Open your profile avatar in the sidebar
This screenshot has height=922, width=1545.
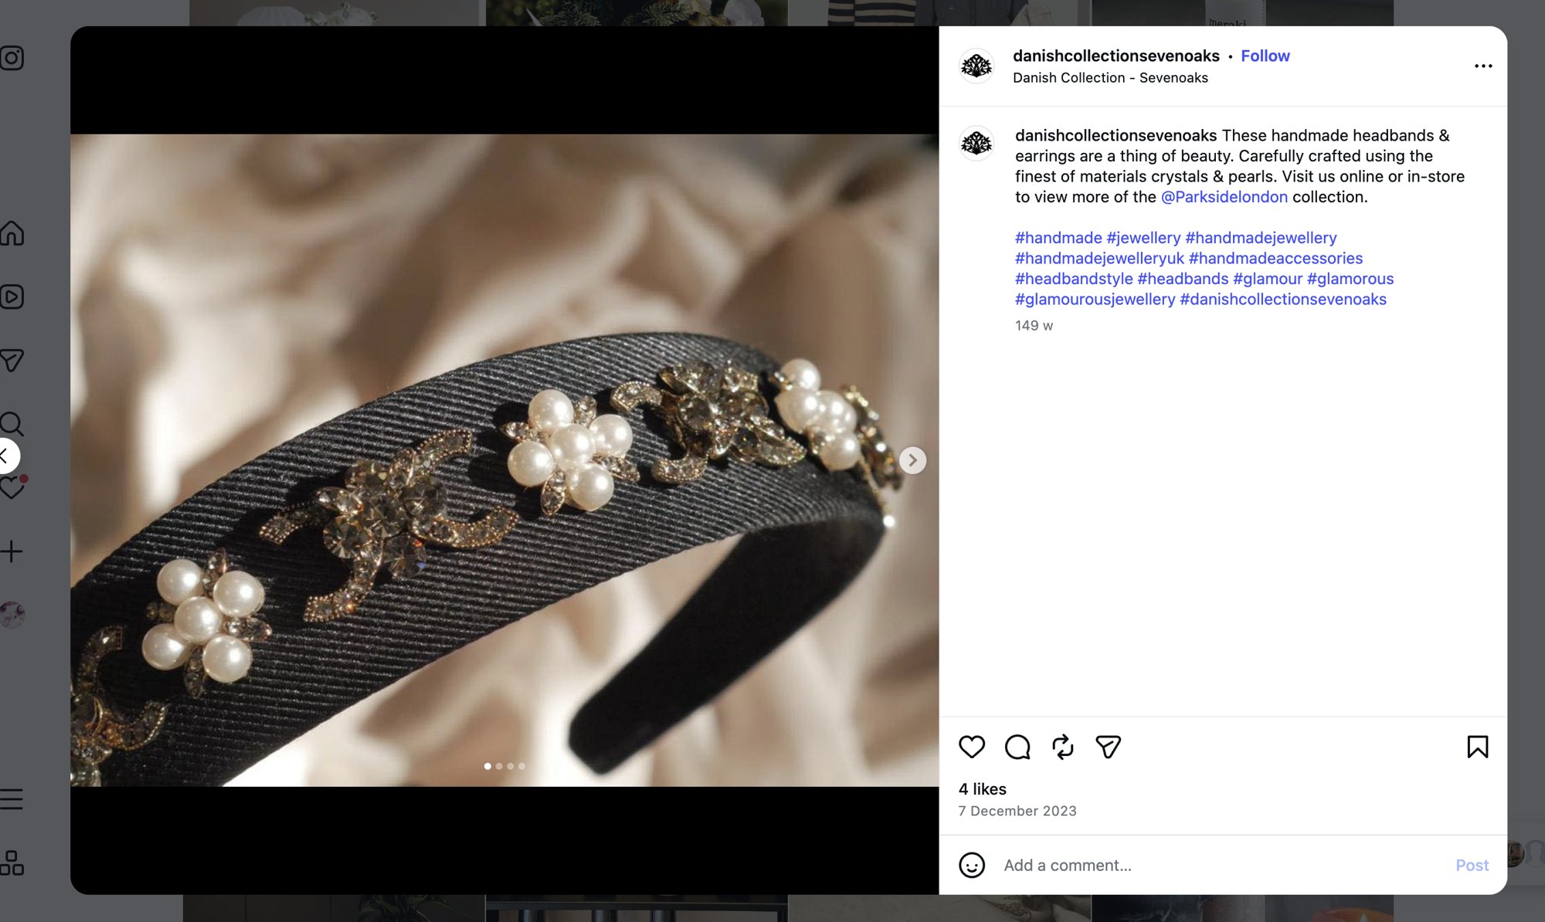(12, 615)
